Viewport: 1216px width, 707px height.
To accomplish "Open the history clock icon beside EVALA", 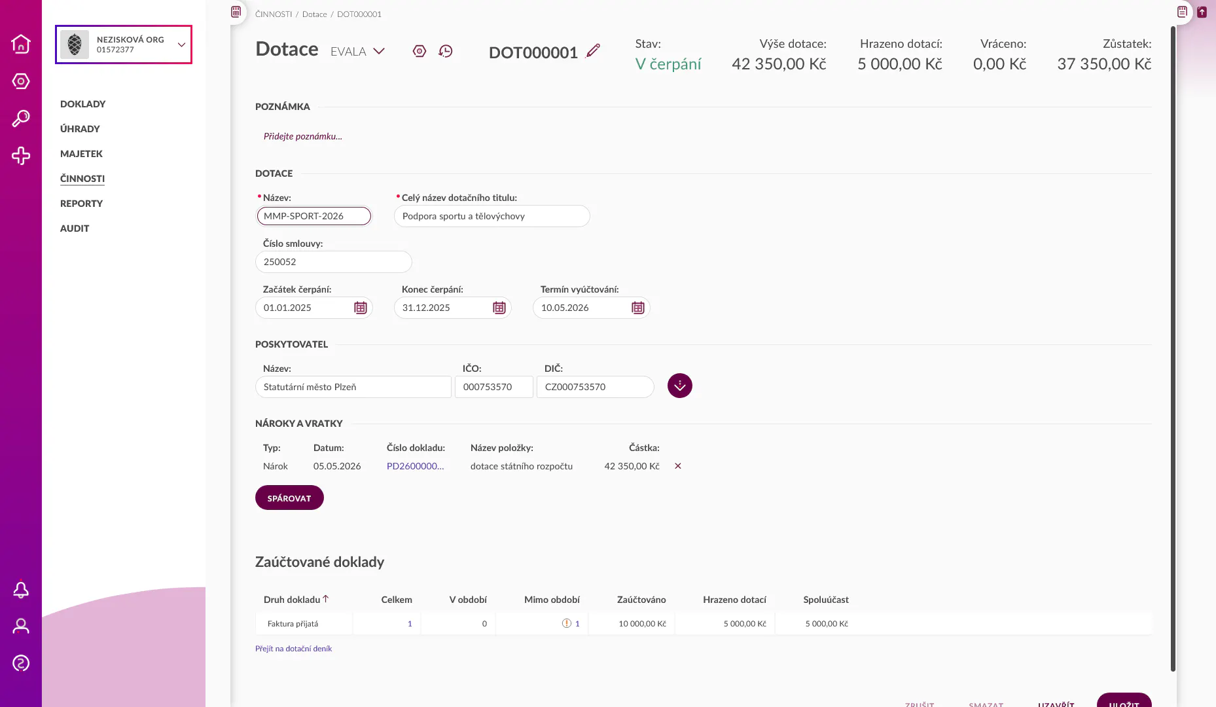I will click(x=446, y=51).
